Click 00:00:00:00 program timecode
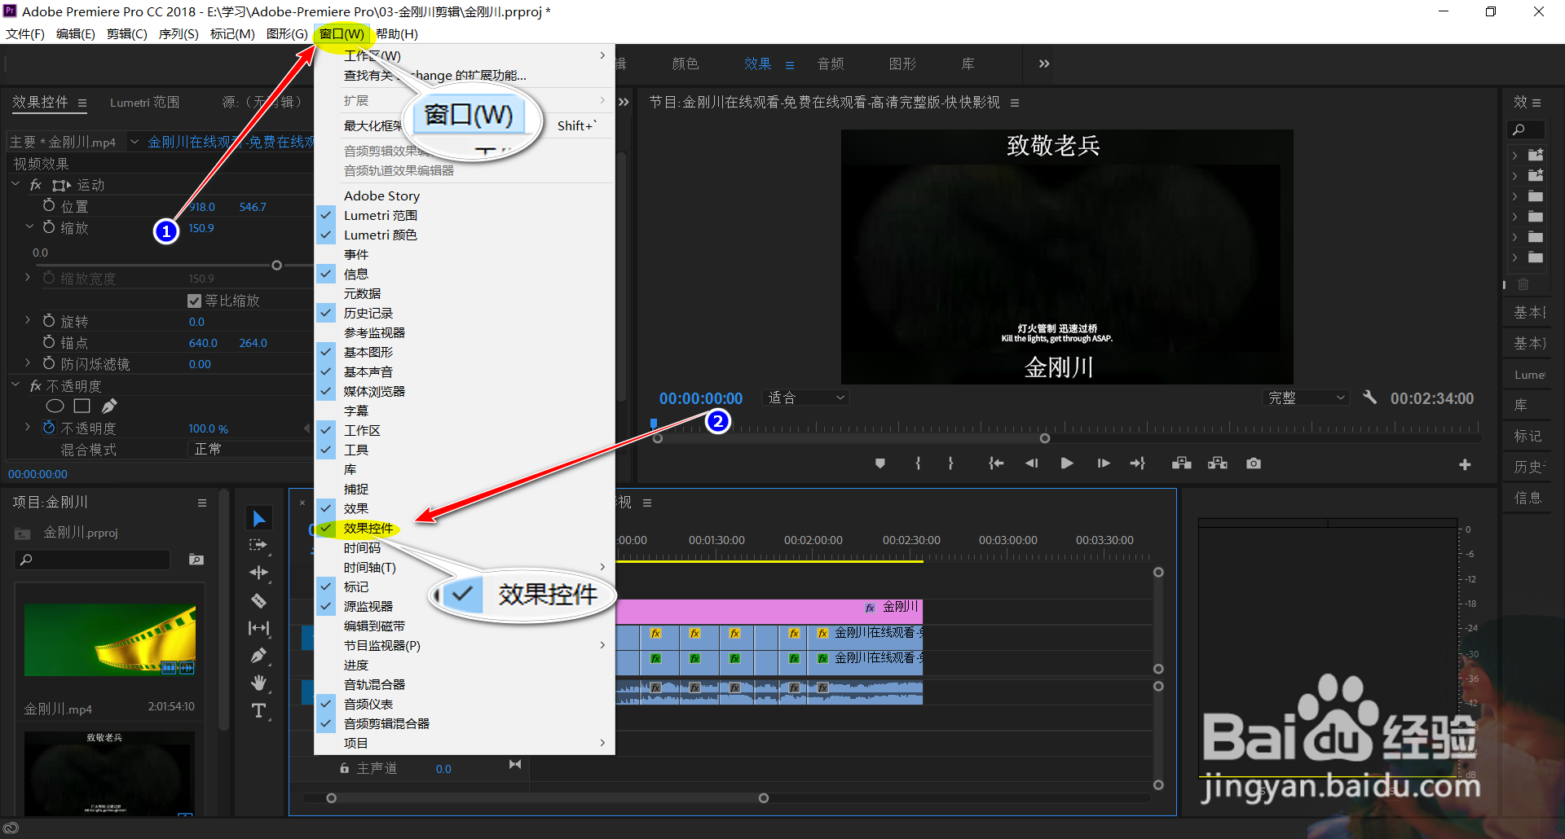The image size is (1565, 839). pyautogui.click(x=701, y=398)
